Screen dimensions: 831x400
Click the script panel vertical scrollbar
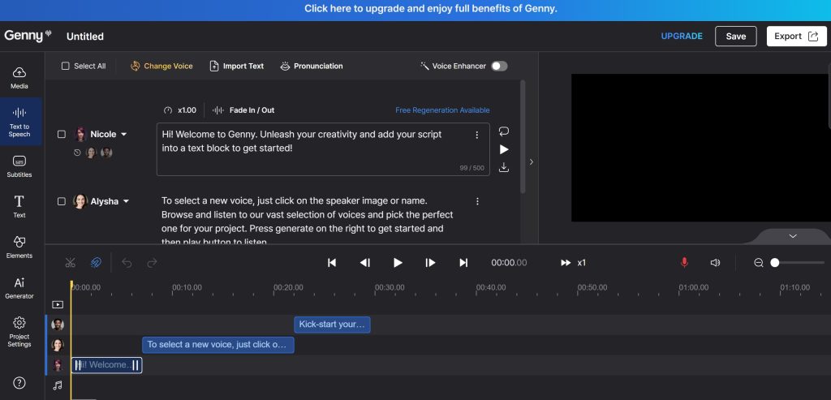[523, 136]
